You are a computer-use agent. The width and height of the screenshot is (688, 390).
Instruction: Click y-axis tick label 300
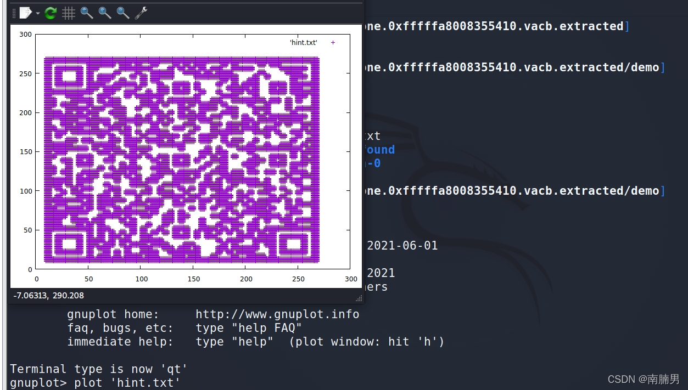[25, 34]
